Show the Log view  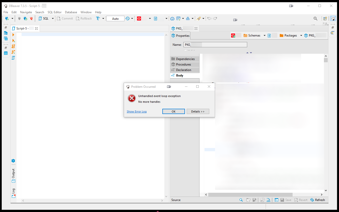(x=13, y=191)
